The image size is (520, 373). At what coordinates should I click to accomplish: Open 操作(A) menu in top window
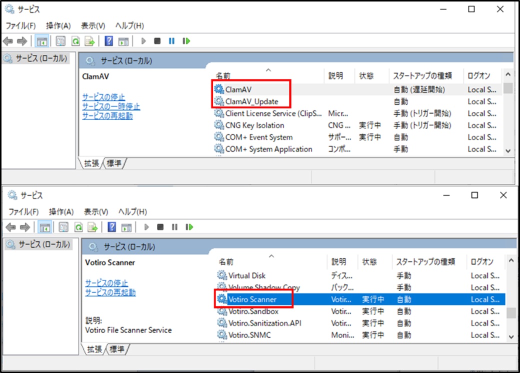(58, 26)
